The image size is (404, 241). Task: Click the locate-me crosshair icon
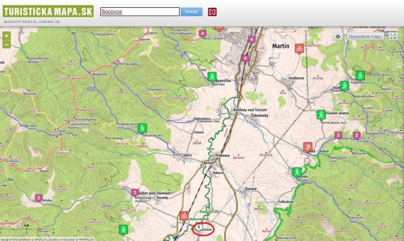tap(338, 36)
